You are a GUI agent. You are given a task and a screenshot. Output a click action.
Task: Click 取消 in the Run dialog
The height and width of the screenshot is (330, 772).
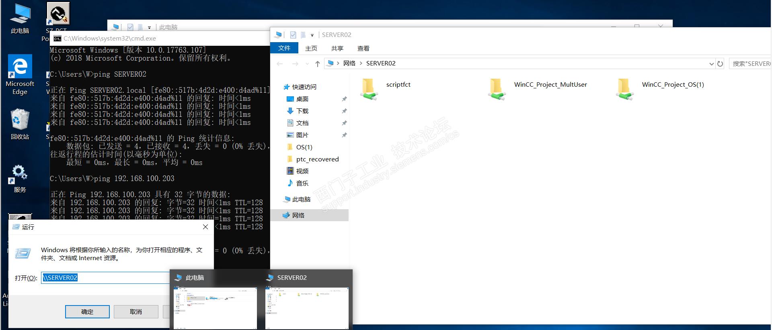pyautogui.click(x=136, y=312)
